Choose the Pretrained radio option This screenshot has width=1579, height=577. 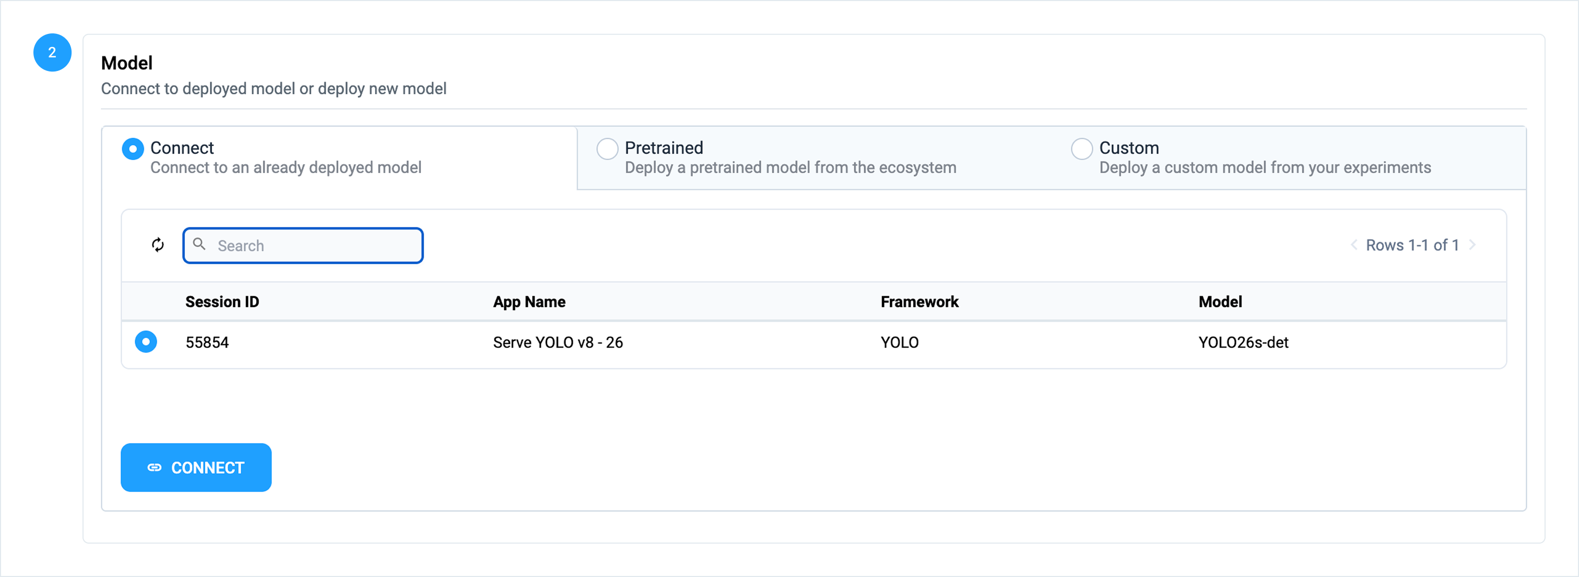pos(607,149)
